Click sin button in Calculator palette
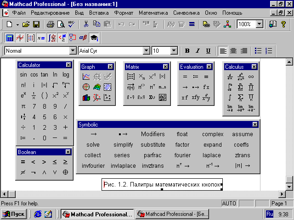This screenshot has height=220, width=294. pyautogui.click(x=23, y=75)
